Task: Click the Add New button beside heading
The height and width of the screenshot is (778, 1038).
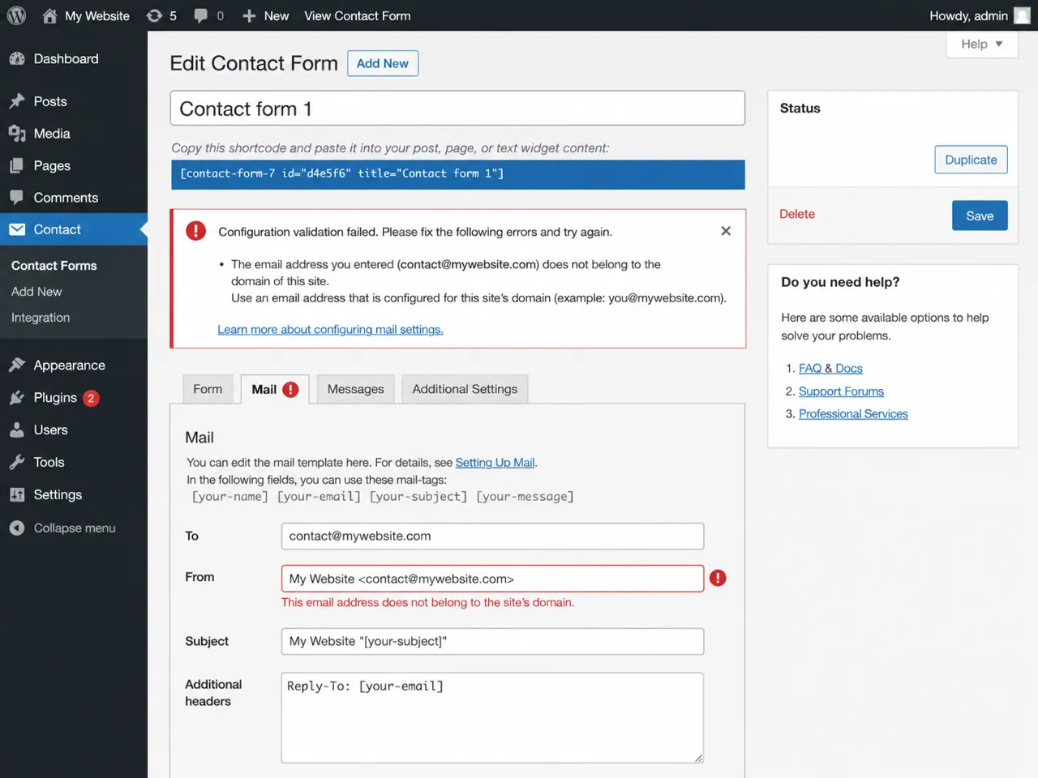Action: pos(383,63)
